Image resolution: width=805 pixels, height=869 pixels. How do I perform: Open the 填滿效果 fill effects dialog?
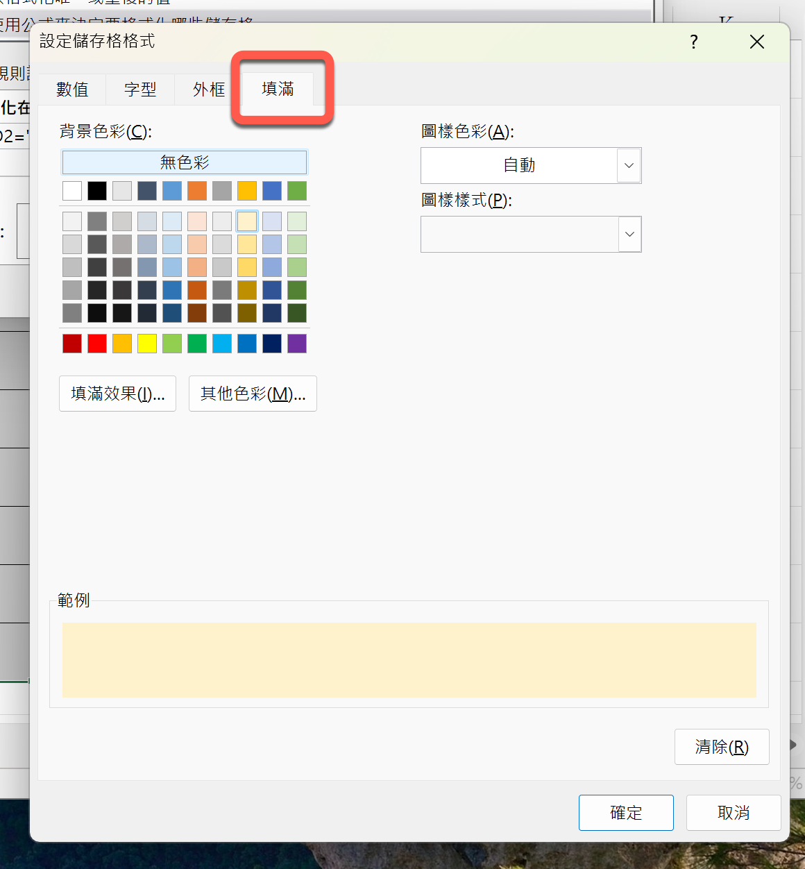[x=117, y=394]
